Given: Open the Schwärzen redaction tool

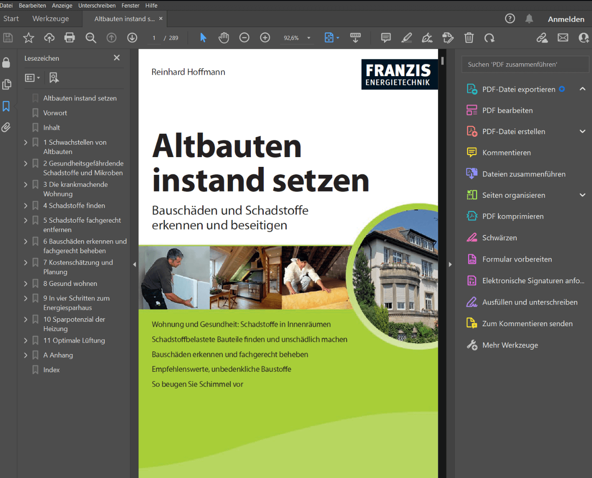Looking at the screenshot, I should point(500,238).
